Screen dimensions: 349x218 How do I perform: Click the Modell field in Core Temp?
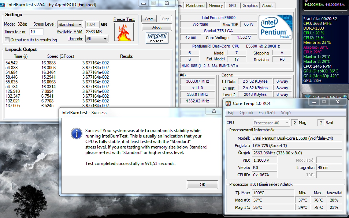pyautogui.click(x=297, y=138)
